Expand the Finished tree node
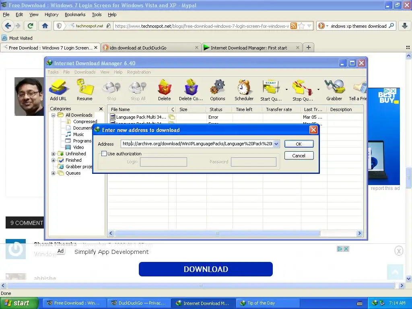The width and height of the screenshot is (412, 309). [x=54, y=160]
